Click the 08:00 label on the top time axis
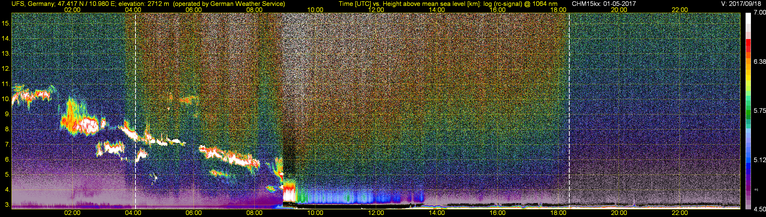Viewport: 766px width, 217px height. pos(255,9)
